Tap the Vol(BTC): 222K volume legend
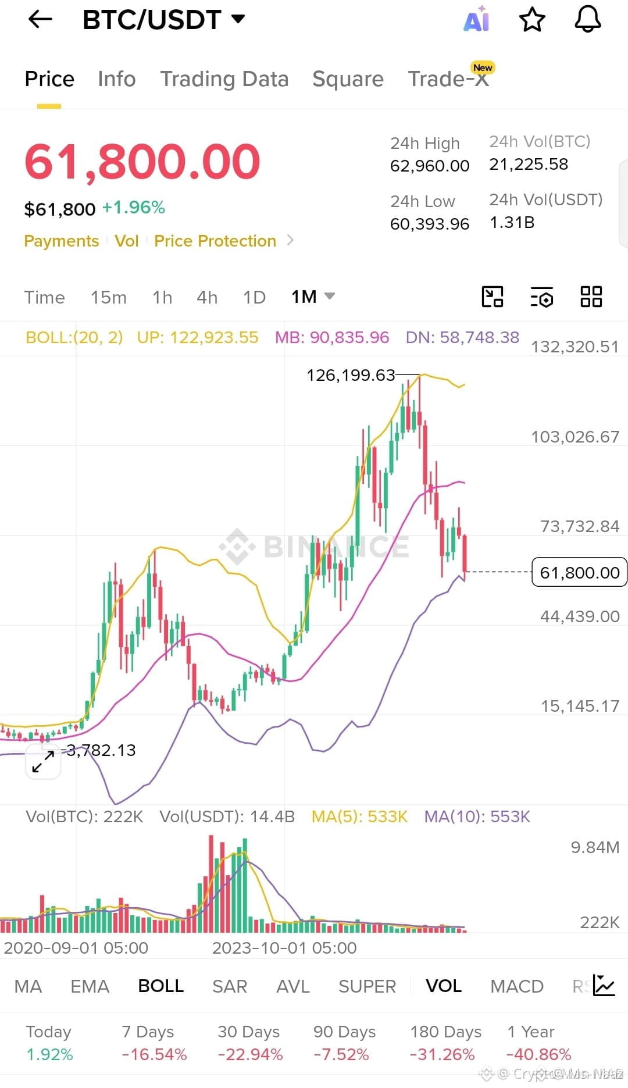 [x=84, y=816]
